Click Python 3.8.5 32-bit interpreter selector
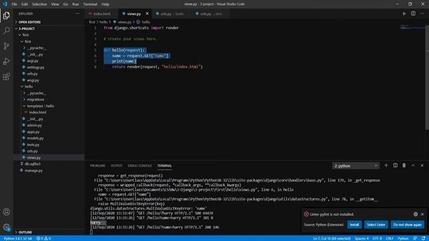 (18, 238)
